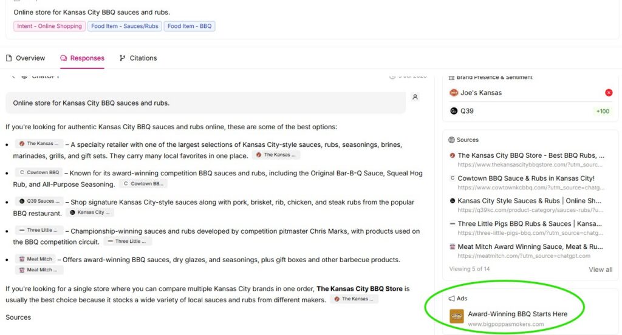This screenshot has width=622, height=335.
Task: Click the Sources globe icon
Action: point(451,140)
